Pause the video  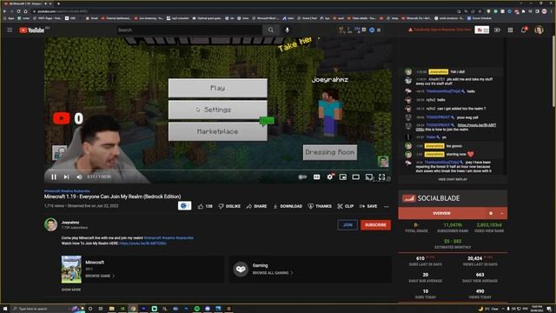click(x=54, y=176)
